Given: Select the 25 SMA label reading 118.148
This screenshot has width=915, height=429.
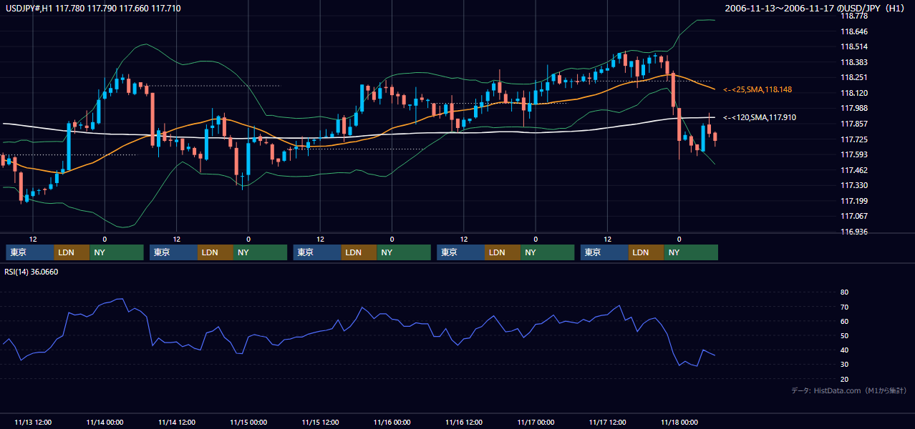Looking at the screenshot, I should click(x=757, y=89).
